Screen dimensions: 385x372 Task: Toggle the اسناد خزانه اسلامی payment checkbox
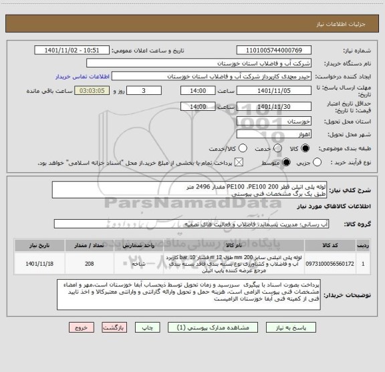pos(239,162)
